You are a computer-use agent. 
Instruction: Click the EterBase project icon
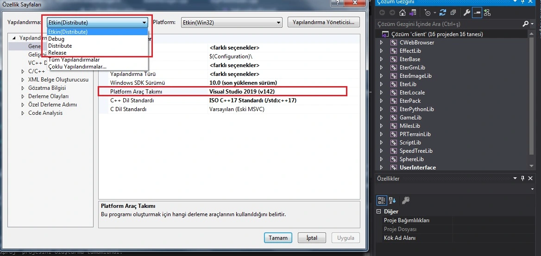coord(393,59)
